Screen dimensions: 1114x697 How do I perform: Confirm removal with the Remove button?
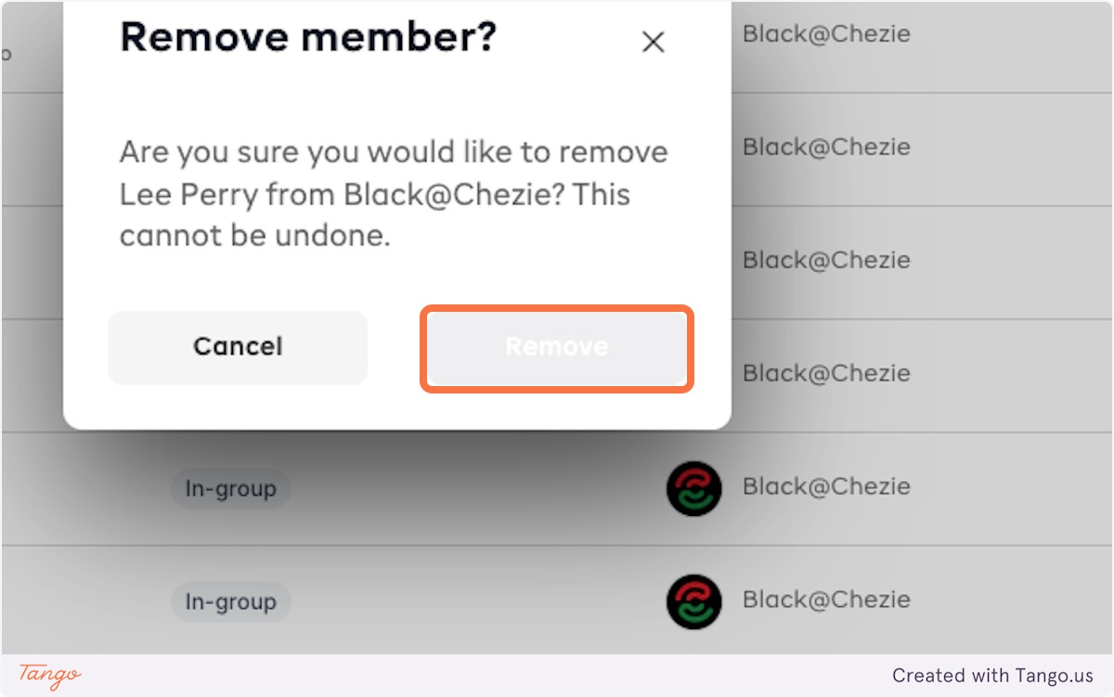(557, 347)
